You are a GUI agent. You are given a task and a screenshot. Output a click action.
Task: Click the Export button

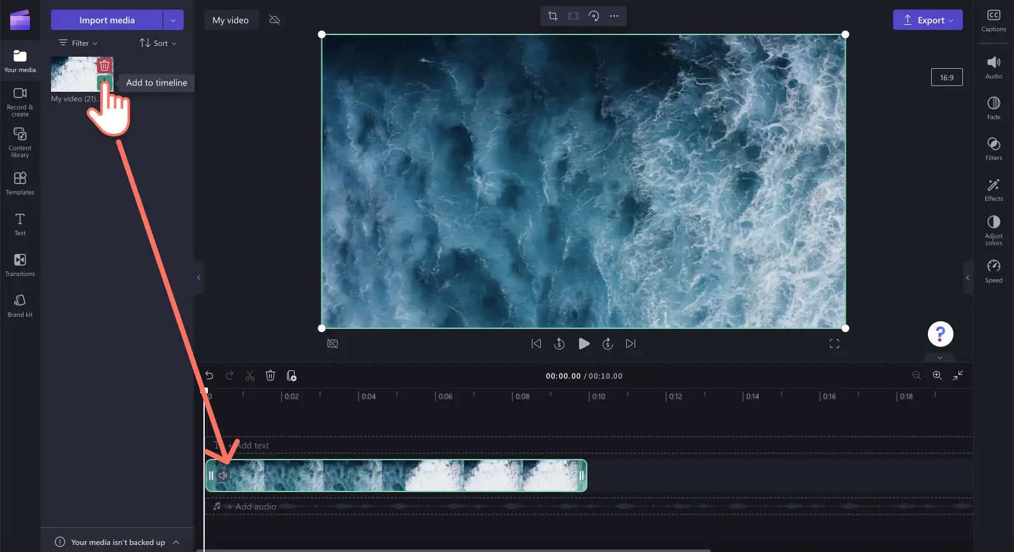[927, 20]
